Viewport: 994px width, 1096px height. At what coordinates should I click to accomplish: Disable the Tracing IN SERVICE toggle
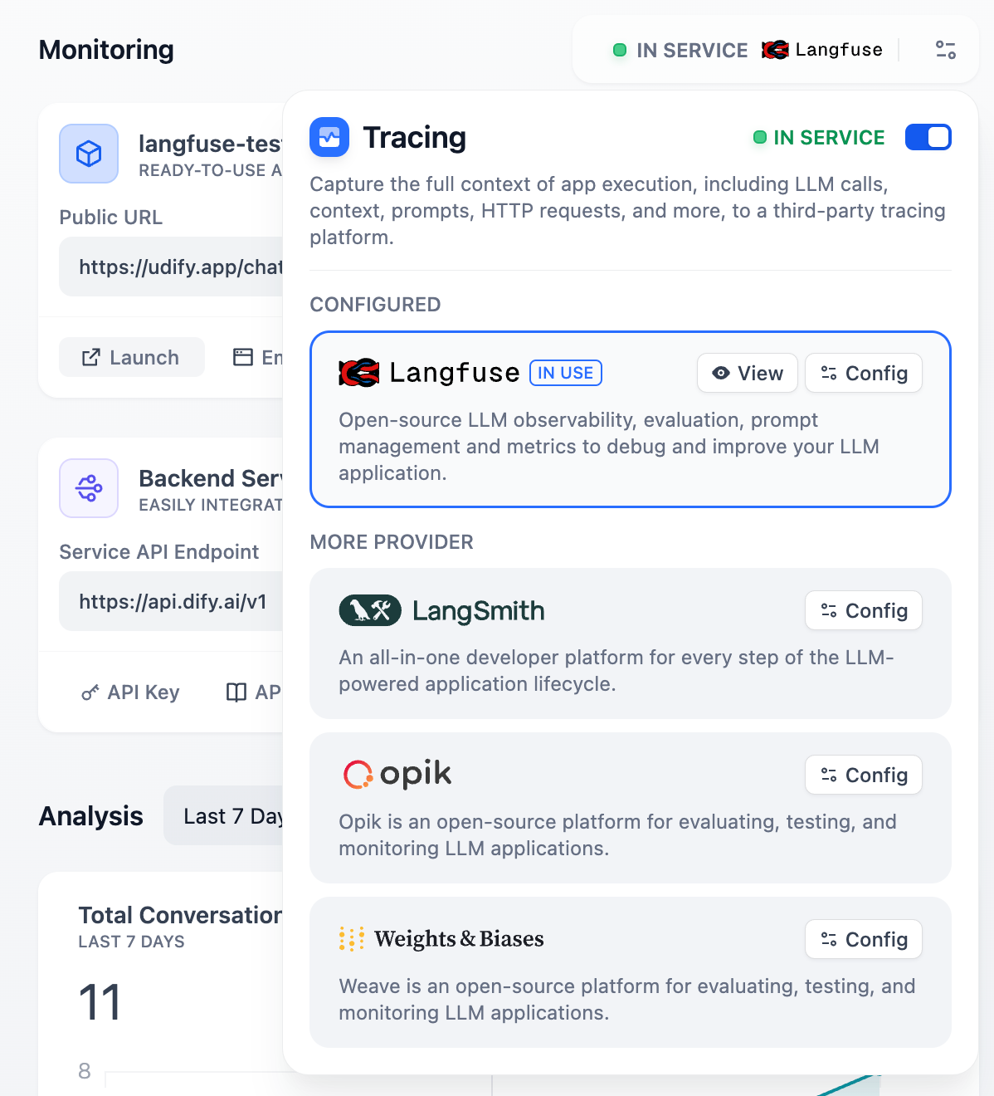click(x=928, y=137)
